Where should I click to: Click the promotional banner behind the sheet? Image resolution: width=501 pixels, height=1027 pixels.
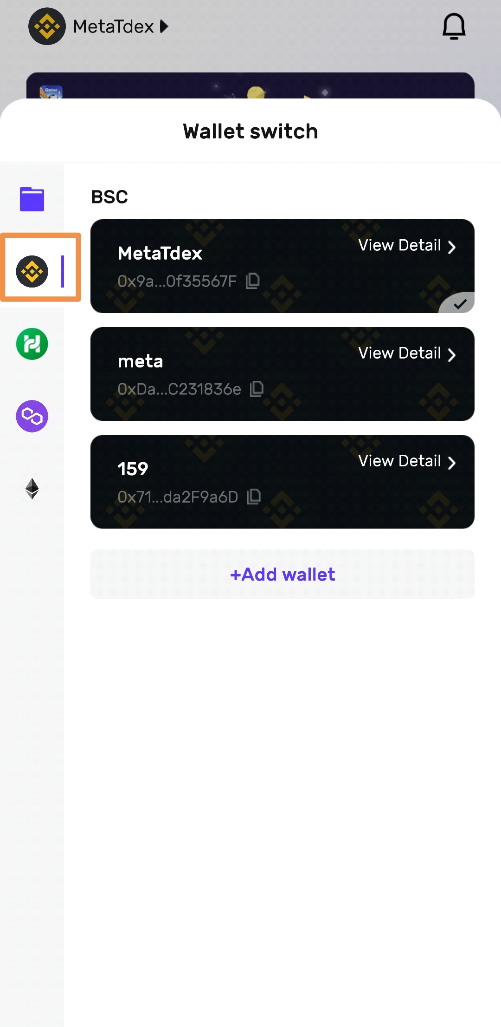[250, 86]
